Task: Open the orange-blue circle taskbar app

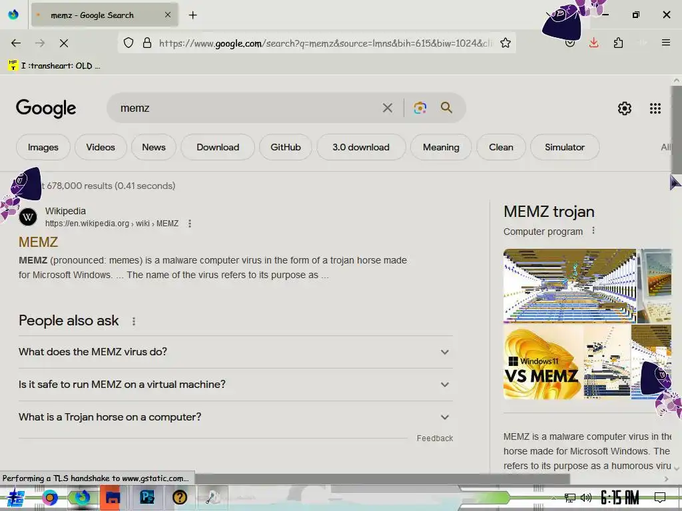Action: (x=49, y=498)
